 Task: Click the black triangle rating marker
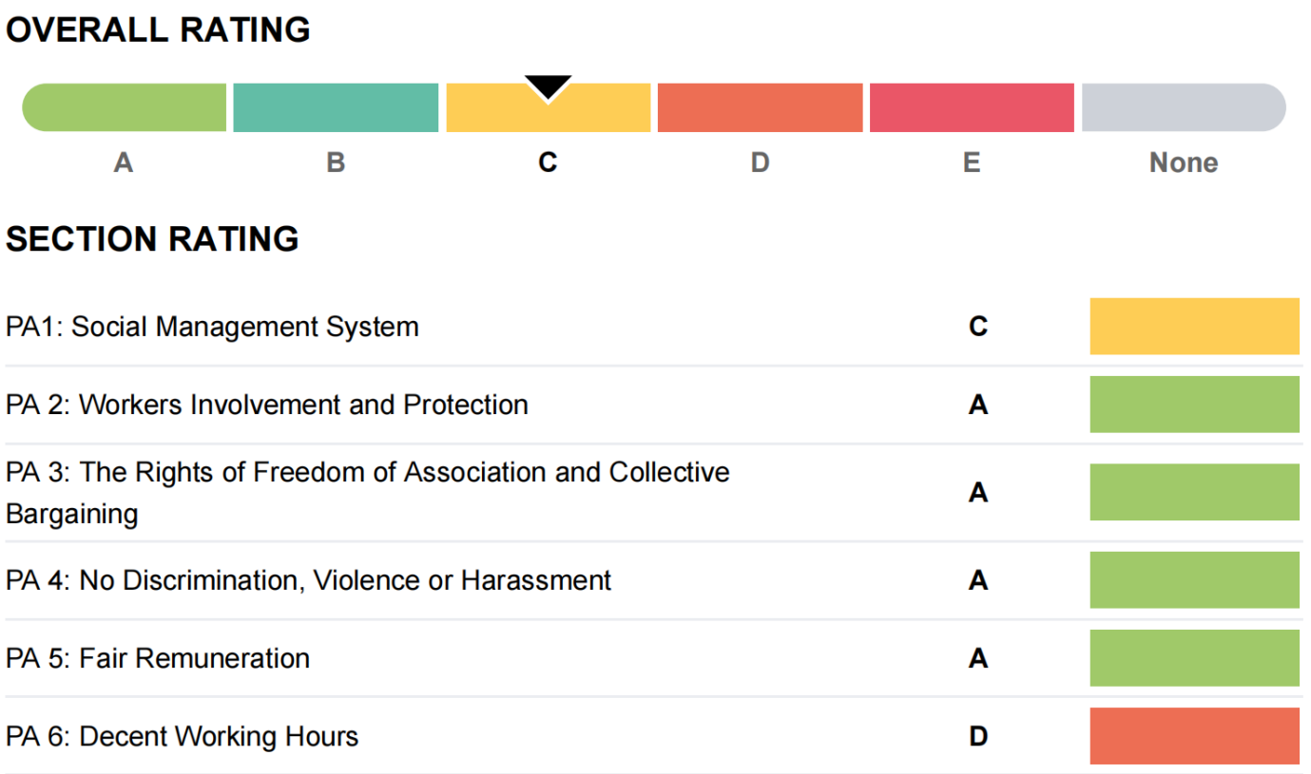coord(549,86)
